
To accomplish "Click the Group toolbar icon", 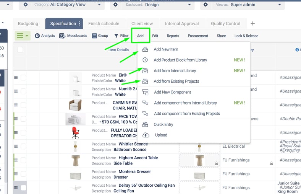I will 95,36.
